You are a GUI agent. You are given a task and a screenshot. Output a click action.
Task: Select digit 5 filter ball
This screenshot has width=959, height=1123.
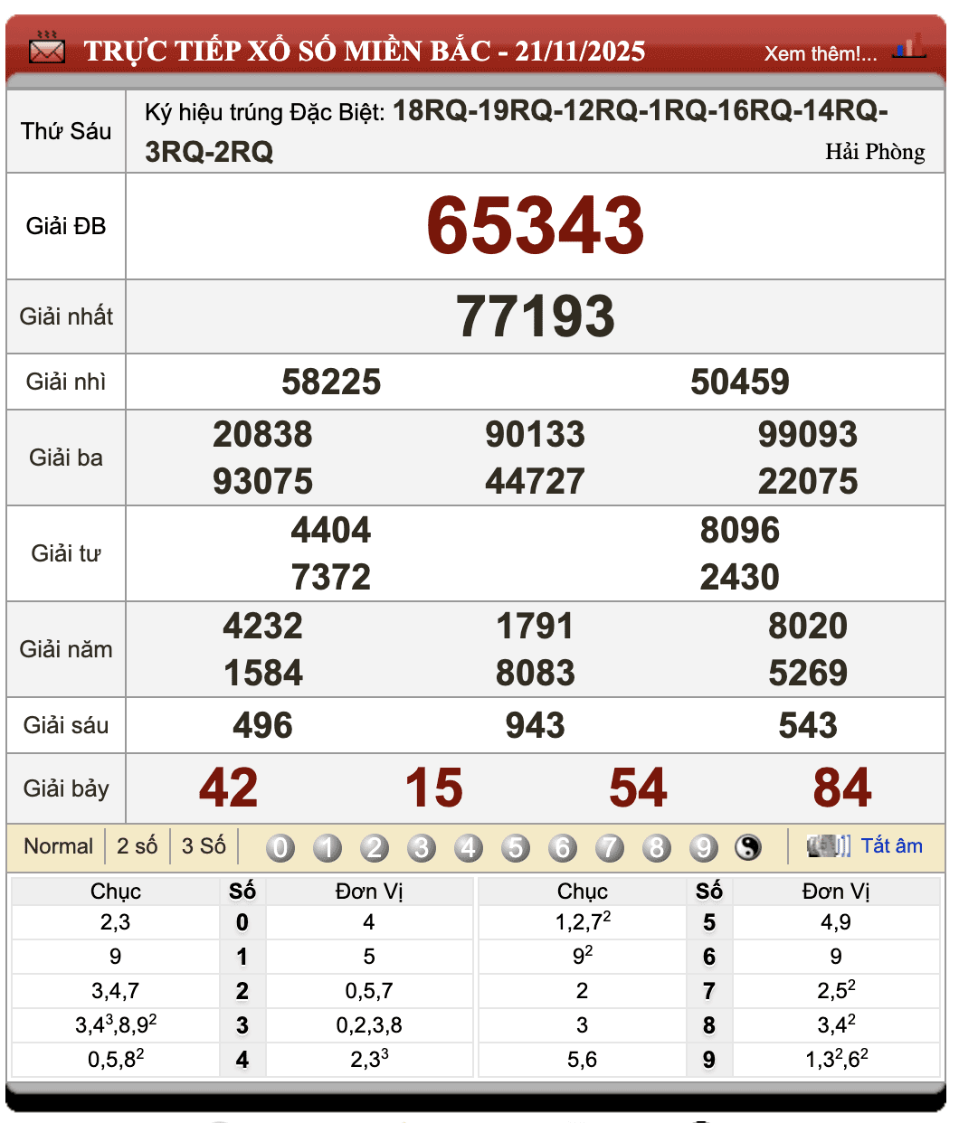coord(516,847)
